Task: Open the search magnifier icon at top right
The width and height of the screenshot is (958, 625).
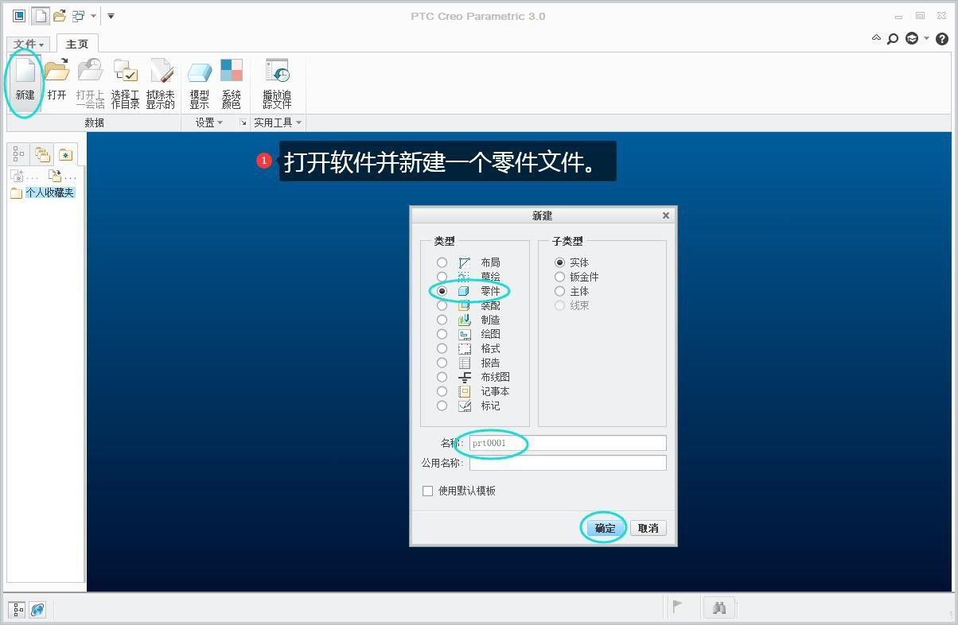Action: (893, 38)
